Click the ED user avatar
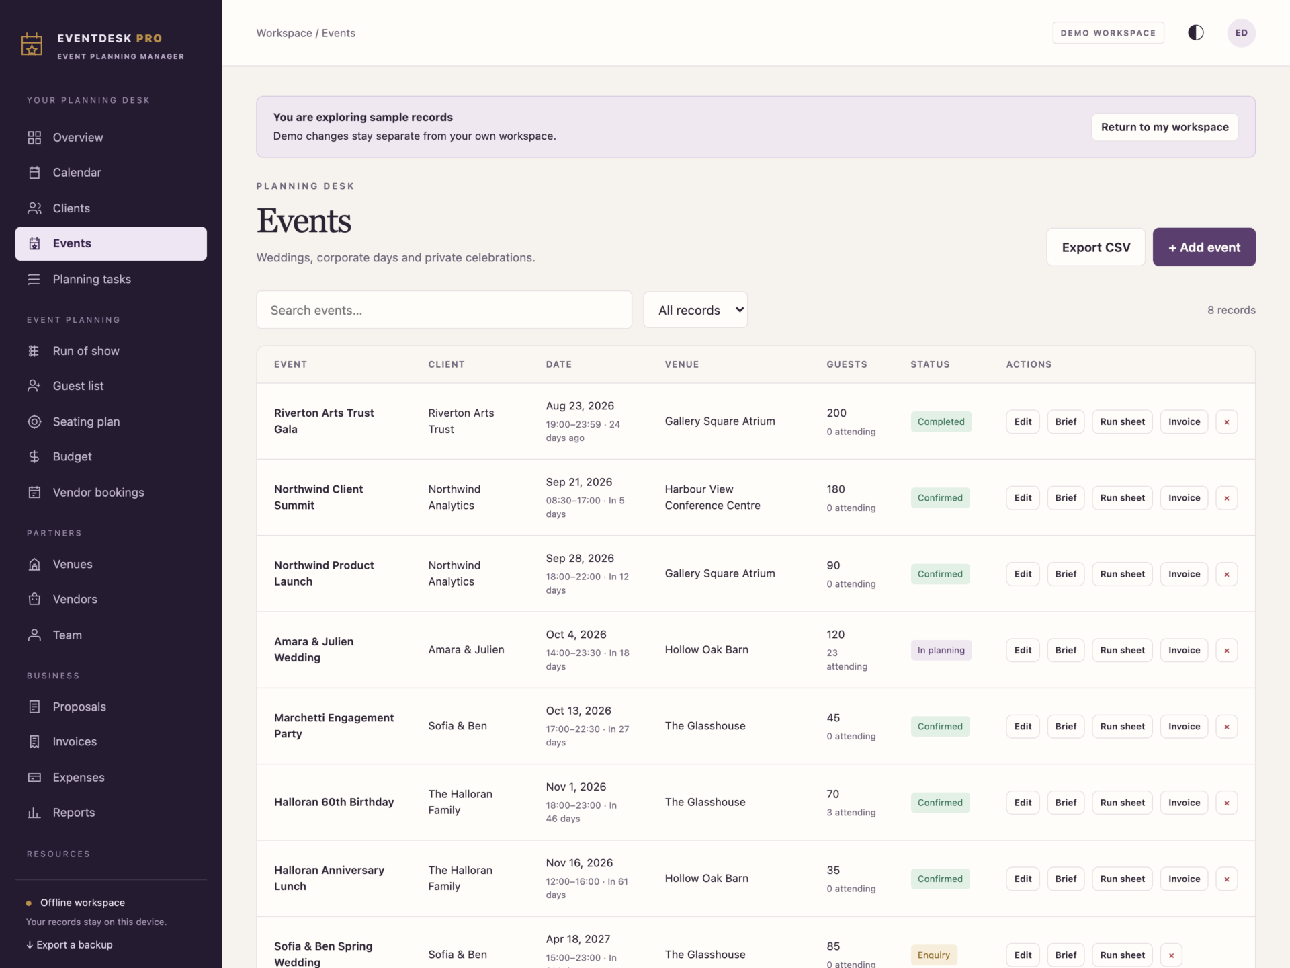 point(1241,33)
